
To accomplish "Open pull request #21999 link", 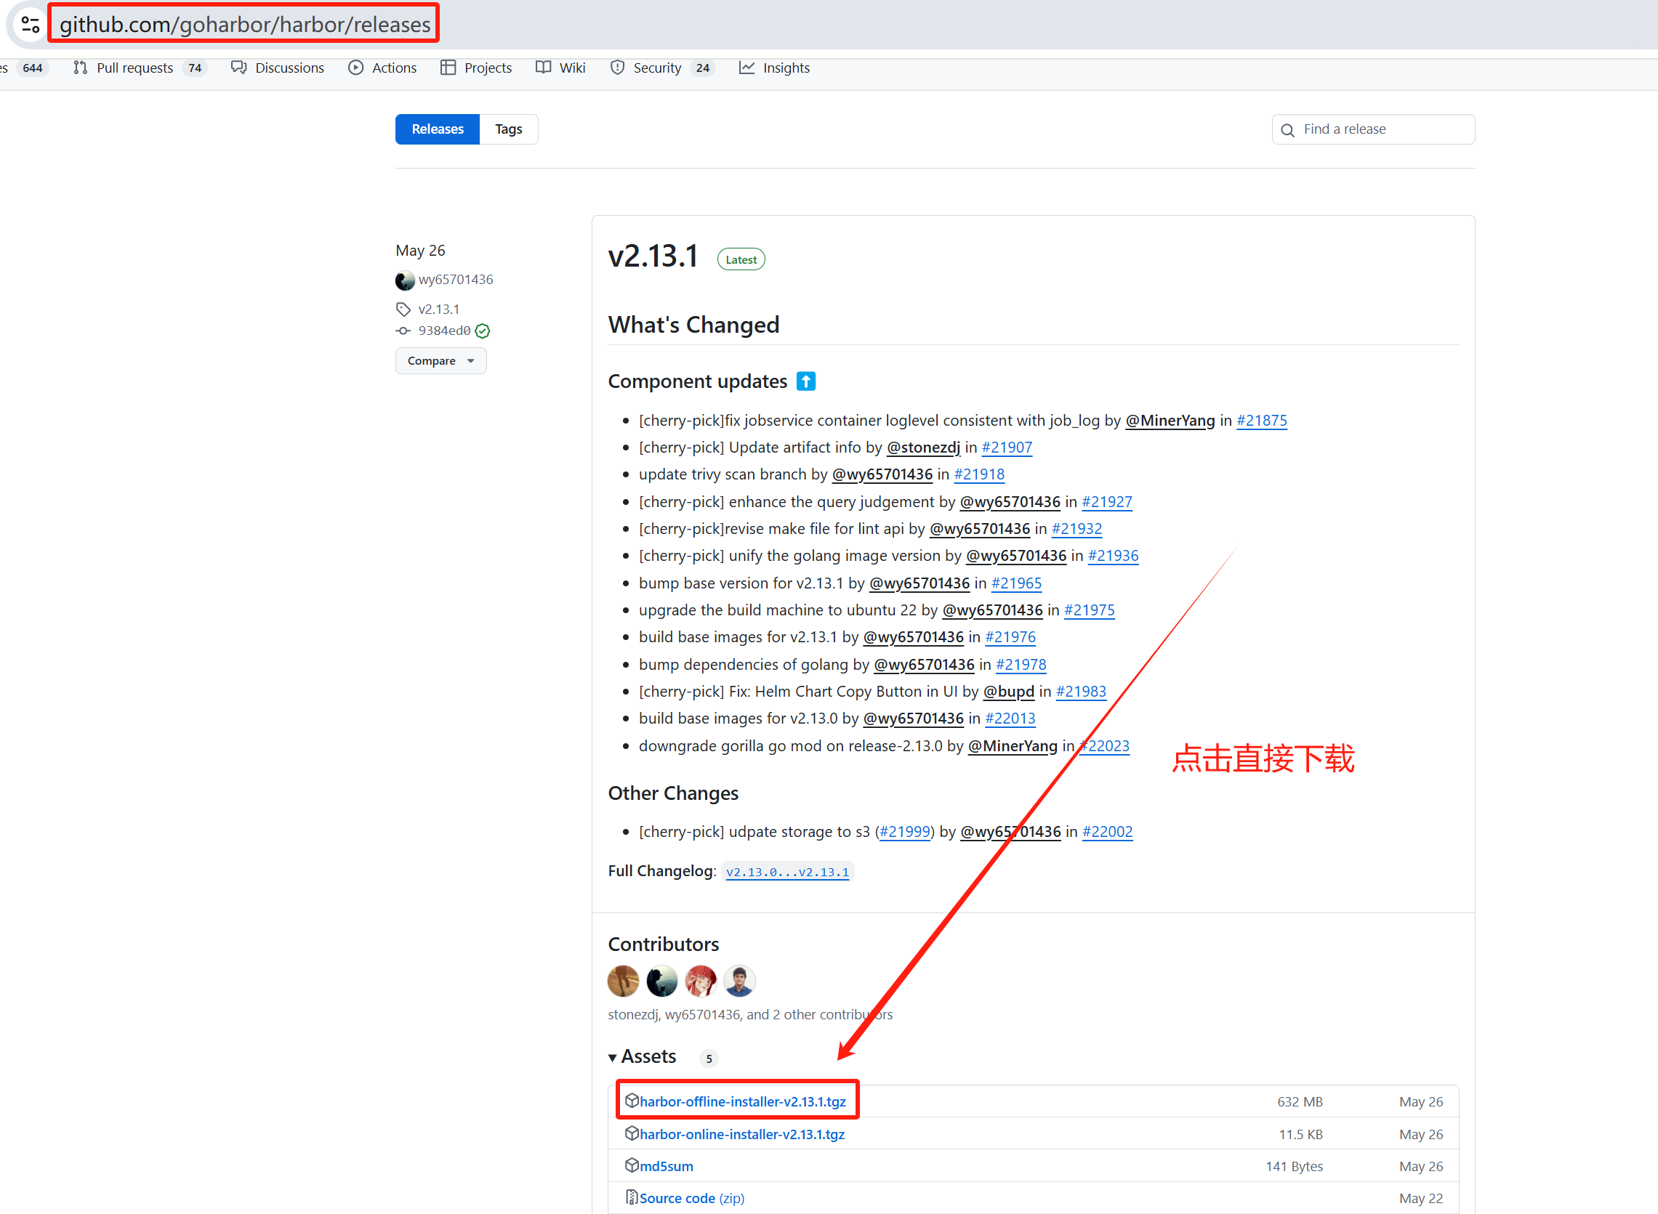I will coord(905,831).
